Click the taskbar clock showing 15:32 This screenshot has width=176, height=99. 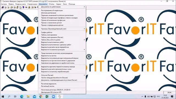165,97
